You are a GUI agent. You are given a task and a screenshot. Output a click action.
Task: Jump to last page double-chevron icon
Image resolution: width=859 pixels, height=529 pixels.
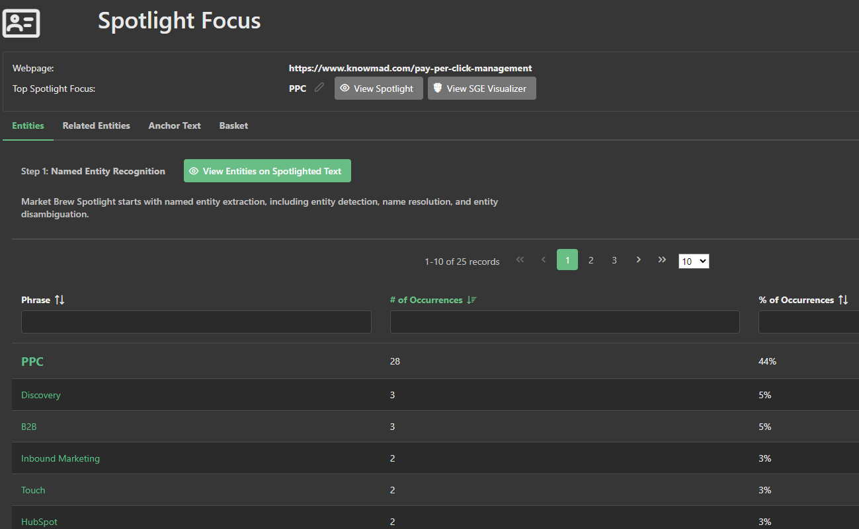(662, 260)
